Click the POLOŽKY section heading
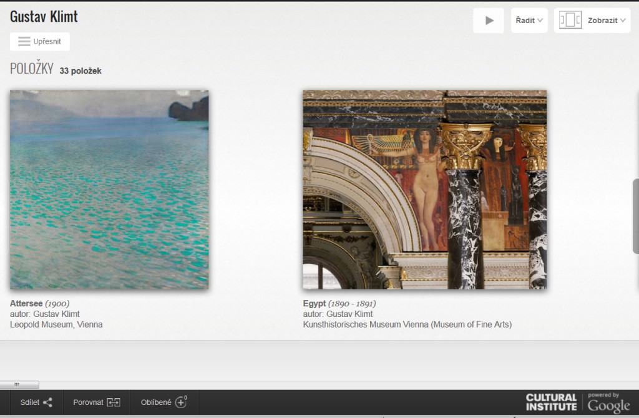This screenshot has height=418, width=639. [x=32, y=68]
